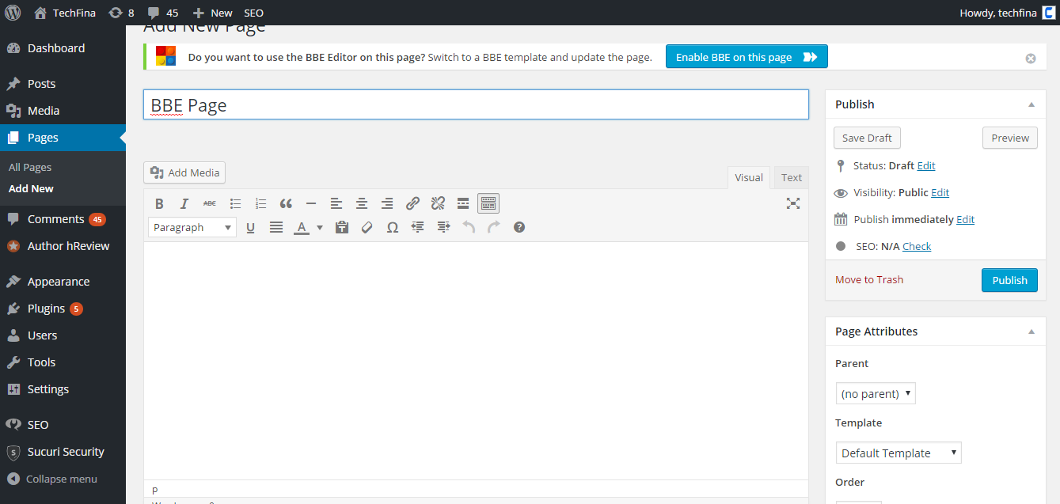Check the SEO status link
The height and width of the screenshot is (504, 1060).
(x=917, y=247)
